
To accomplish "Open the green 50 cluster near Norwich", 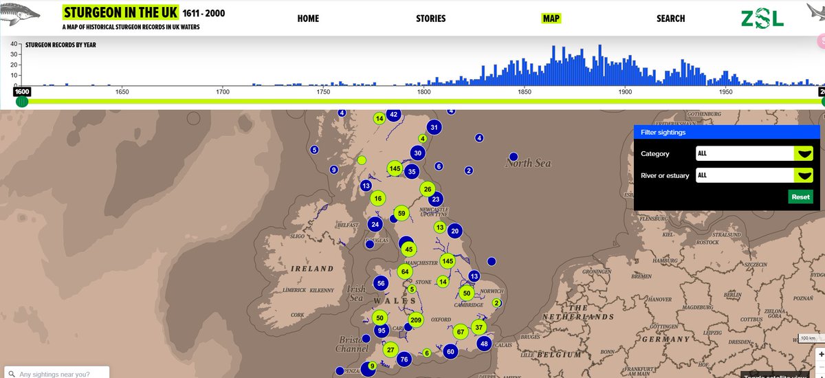I will pos(467,293).
